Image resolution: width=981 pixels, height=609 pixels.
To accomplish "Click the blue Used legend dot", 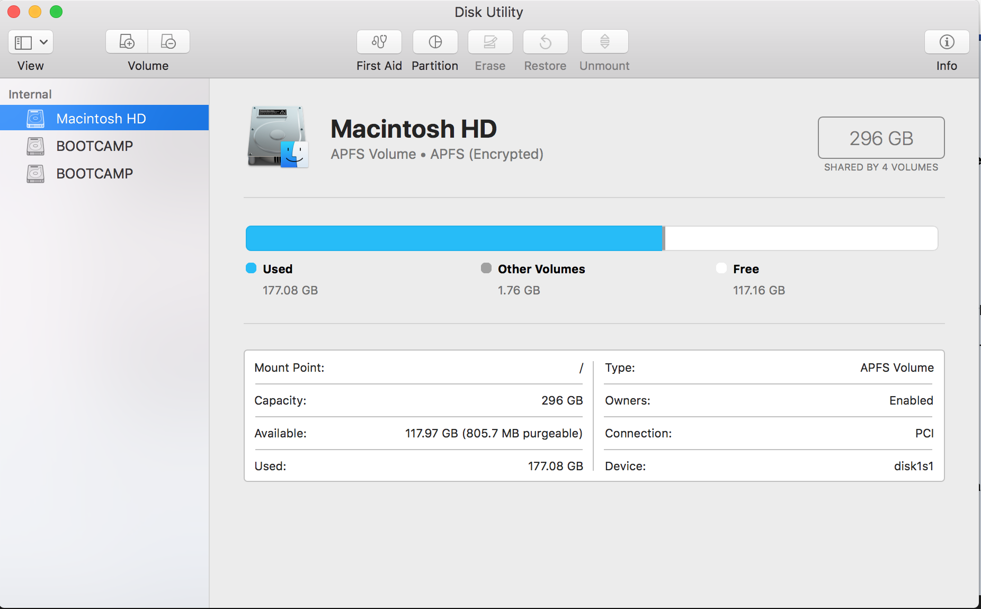I will click(251, 268).
